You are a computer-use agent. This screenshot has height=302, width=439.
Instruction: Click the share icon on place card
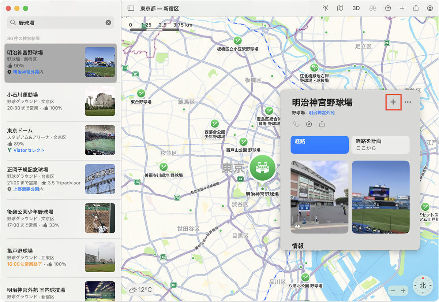point(322,124)
